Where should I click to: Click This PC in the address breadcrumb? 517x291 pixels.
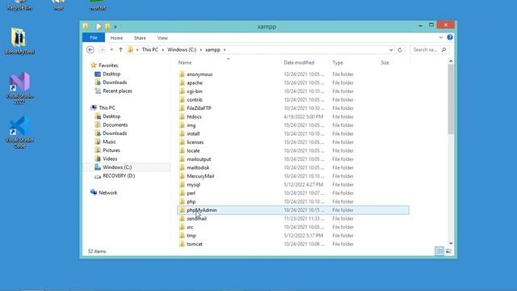tap(150, 49)
